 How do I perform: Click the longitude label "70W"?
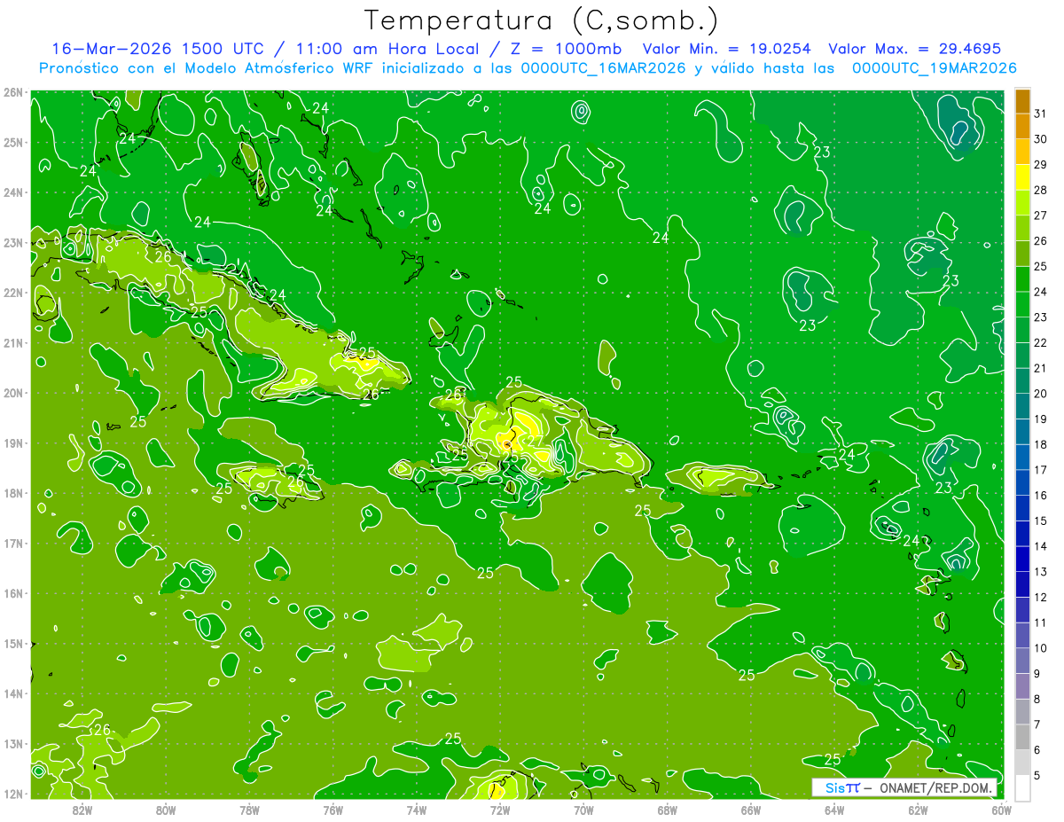pyautogui.click(x=583, y=810)
